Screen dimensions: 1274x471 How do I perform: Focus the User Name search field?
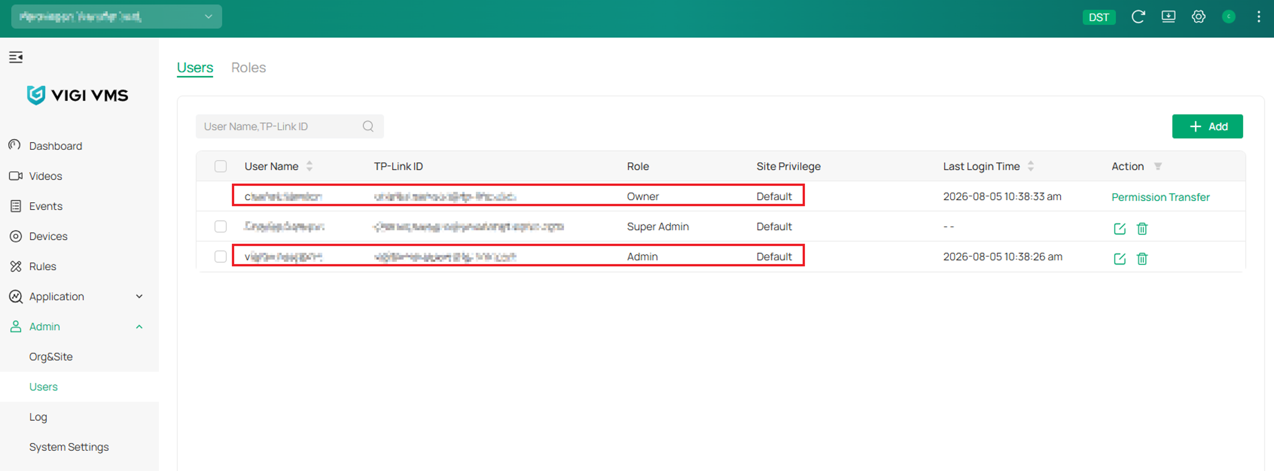click(x=290, y=127)
